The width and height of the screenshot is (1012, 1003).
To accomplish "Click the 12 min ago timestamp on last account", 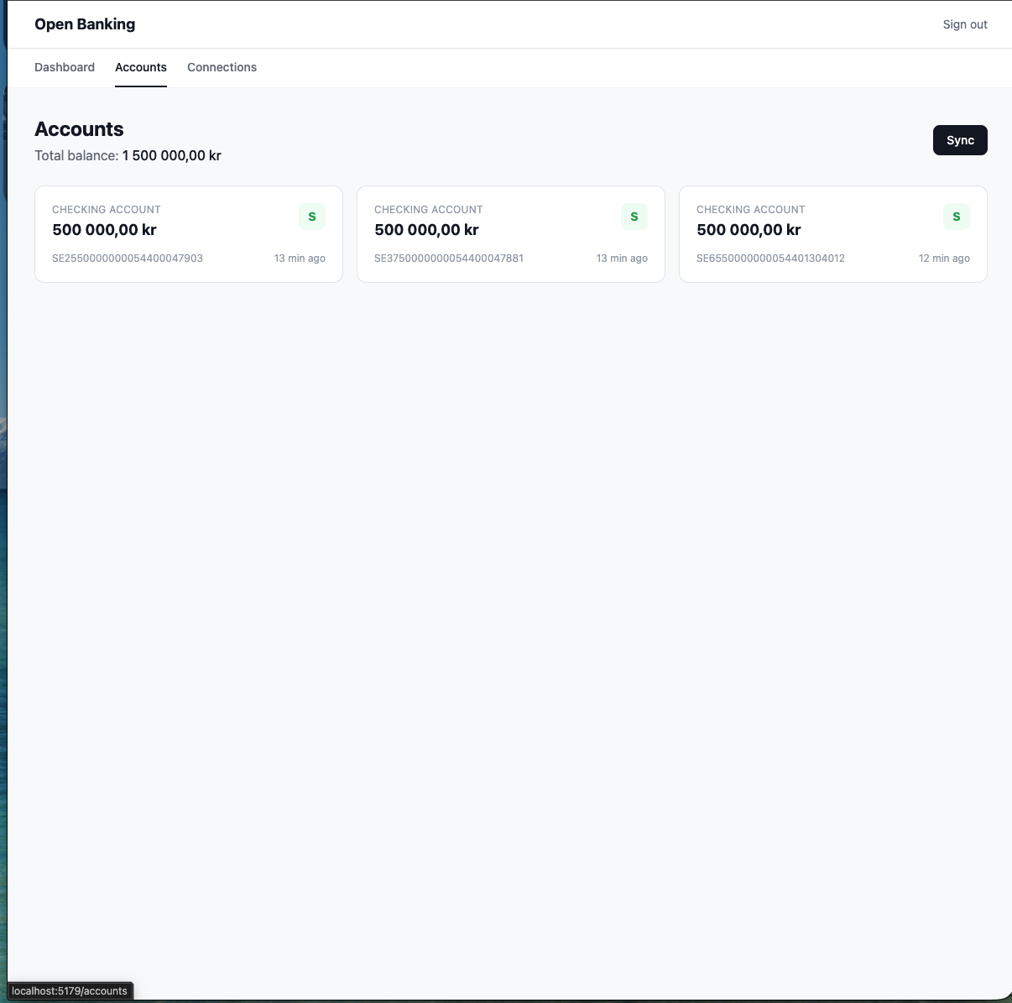I will [944, 258].
